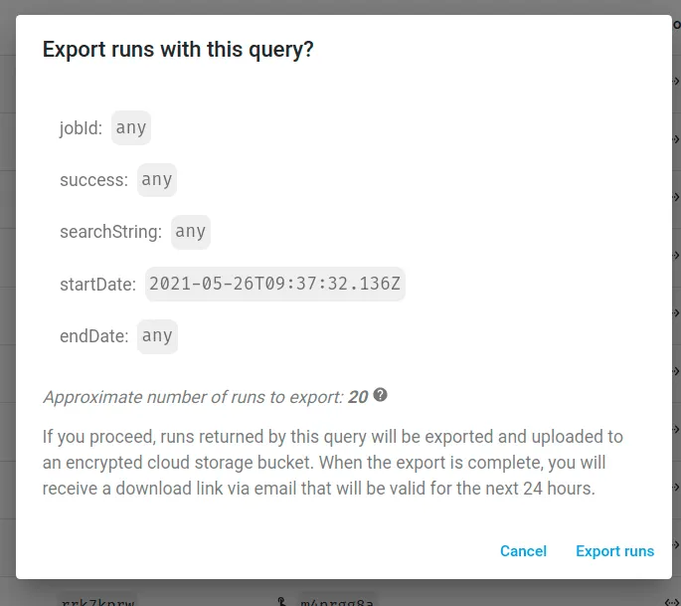Select the searchString 'any' value chip
This screenshot has height=606, width=681.
pos(190,232)
